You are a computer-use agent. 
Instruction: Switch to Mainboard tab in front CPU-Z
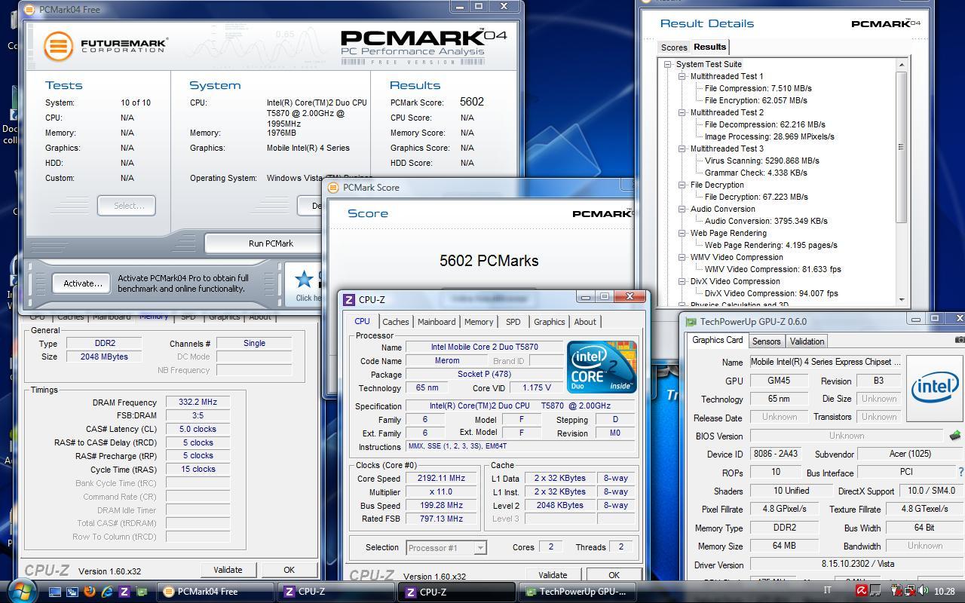(437, 322)
